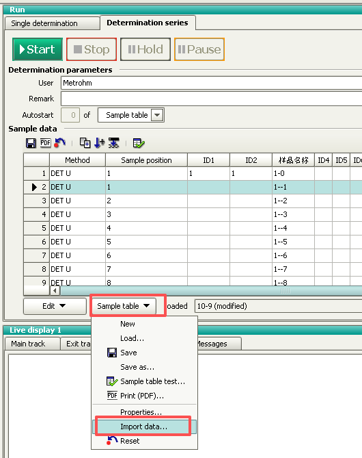Screen dimensions: 362x458
Task: Open the Main track tab
Action: pos(33,344)
